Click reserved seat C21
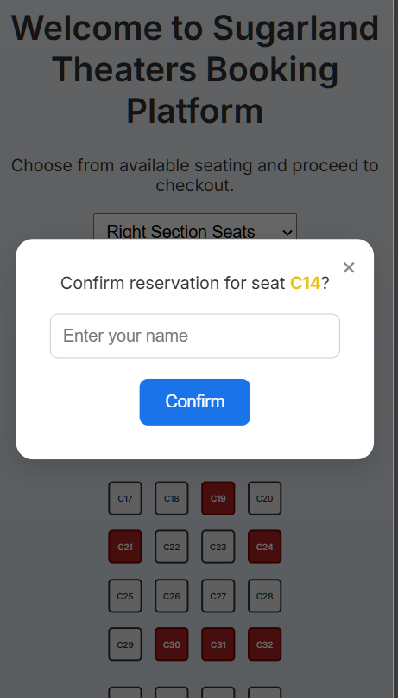Image resolution: width=398 pixels, height=698 pixels. click(125, 547)
